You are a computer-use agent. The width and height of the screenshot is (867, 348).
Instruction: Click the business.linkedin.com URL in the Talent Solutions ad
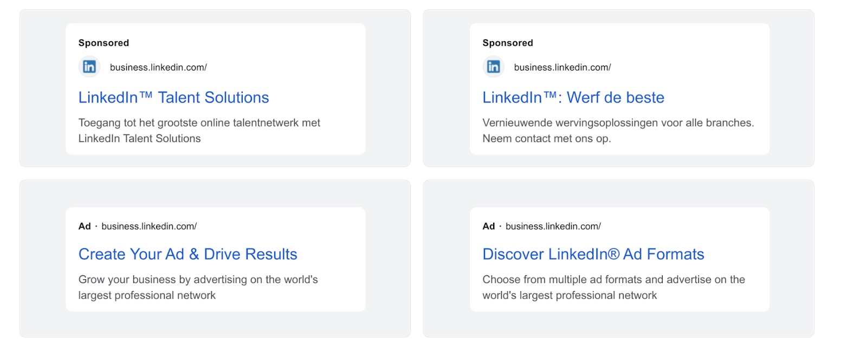158,67
